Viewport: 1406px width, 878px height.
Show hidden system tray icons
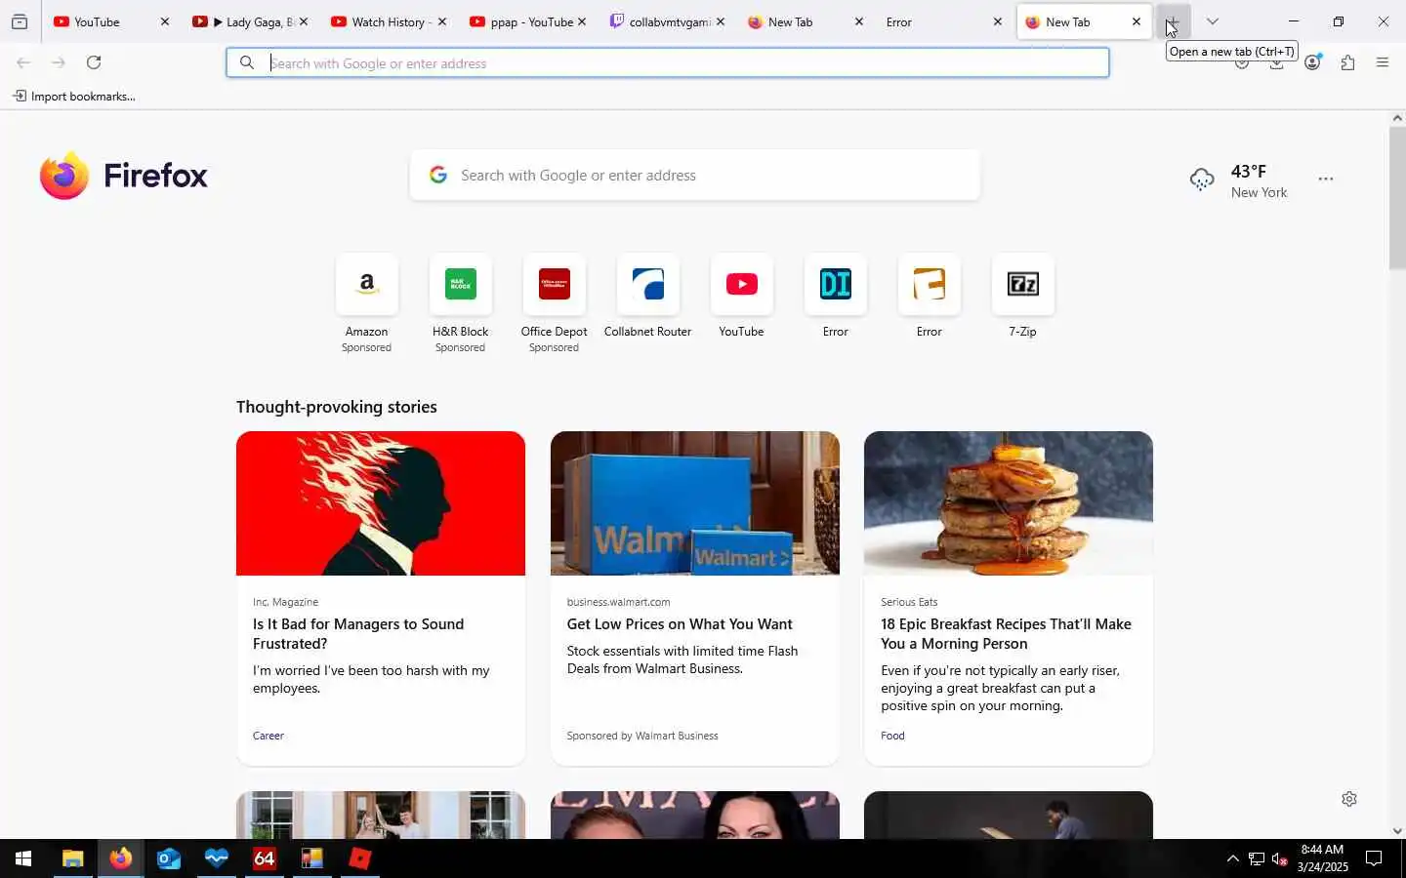point(1232,858)
